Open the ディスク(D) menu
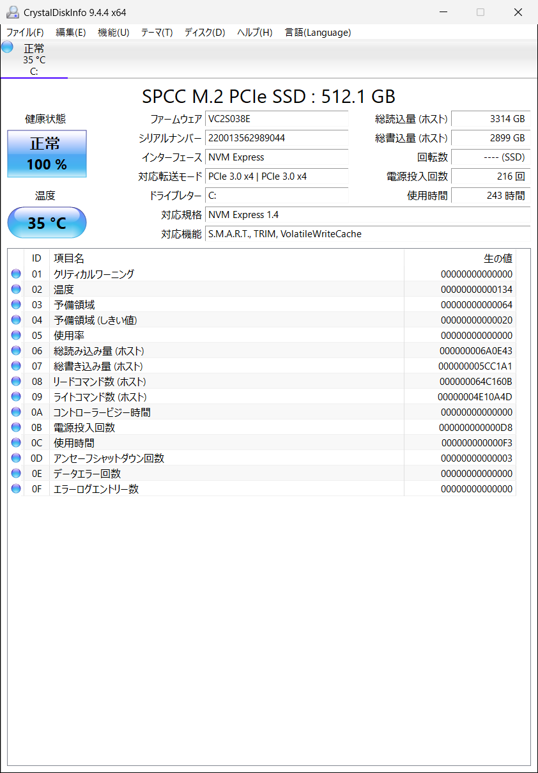This screenshot has height=773, width=538. [205, 33]
